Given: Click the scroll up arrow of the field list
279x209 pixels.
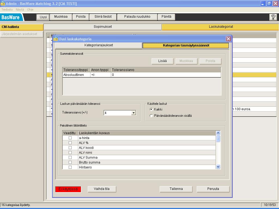Looking at the screenshot, I should coord(218,133).
